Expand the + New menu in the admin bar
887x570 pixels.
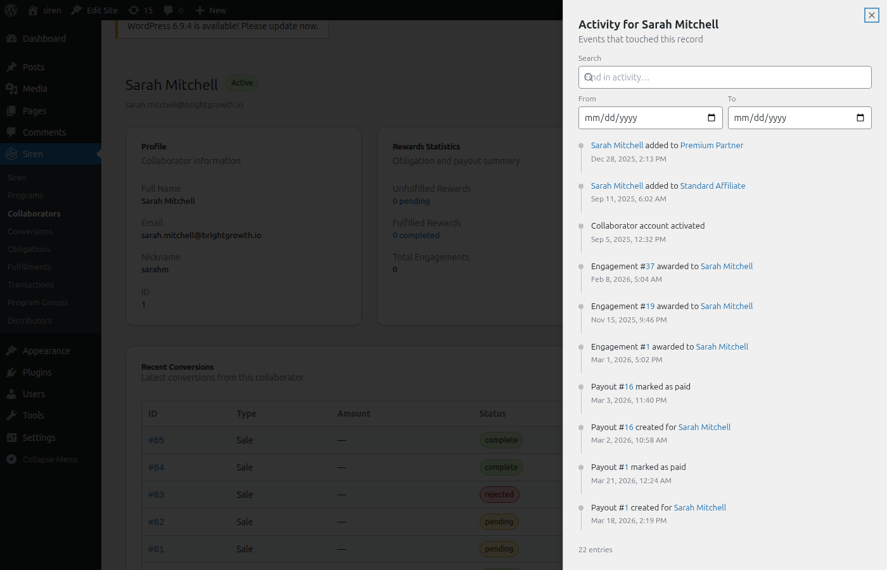(x=210, y=9)
